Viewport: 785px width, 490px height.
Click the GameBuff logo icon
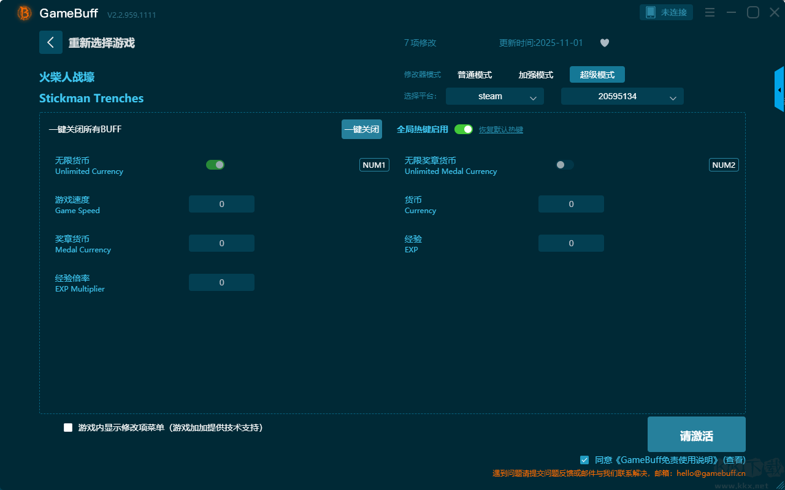click(x=25, y=13)
